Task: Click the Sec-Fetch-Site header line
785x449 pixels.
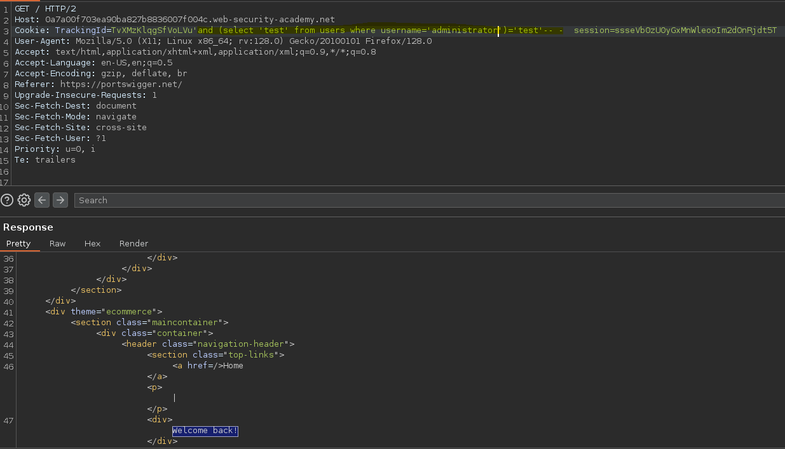Action: 81,128
